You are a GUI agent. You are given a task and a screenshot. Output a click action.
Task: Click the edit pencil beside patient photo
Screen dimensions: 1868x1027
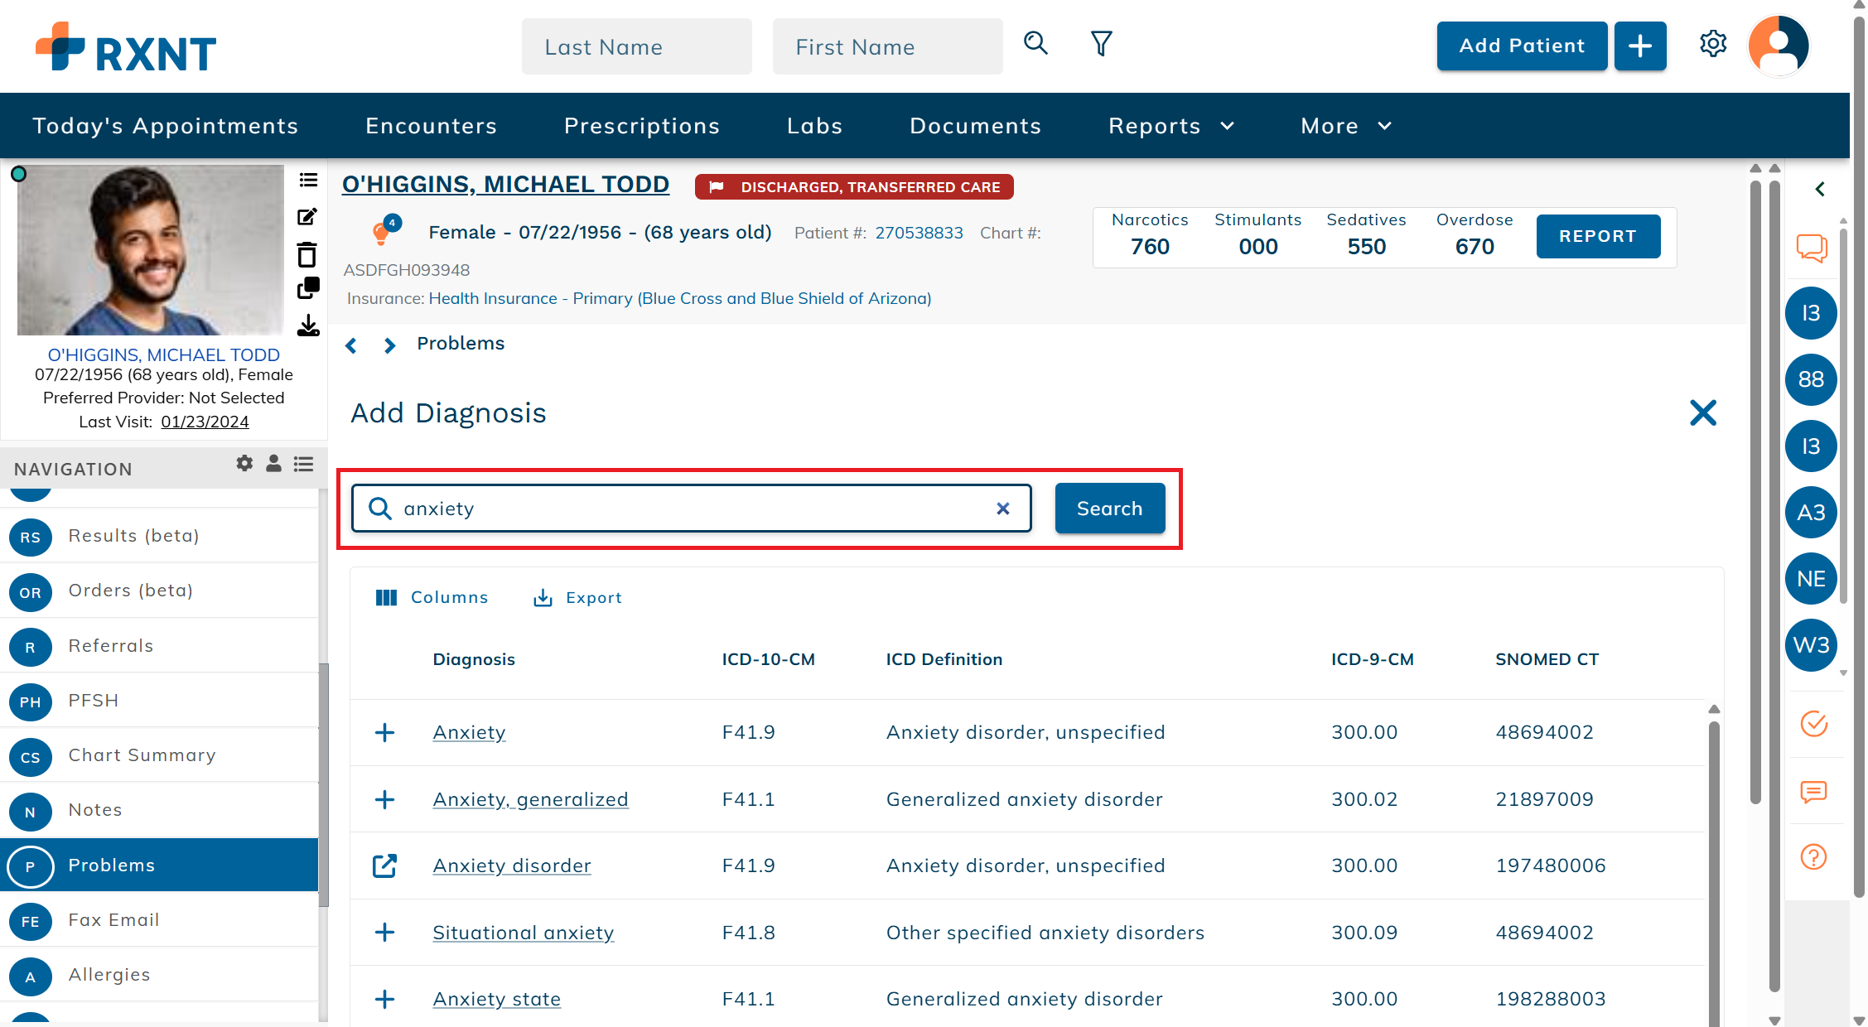307,217
